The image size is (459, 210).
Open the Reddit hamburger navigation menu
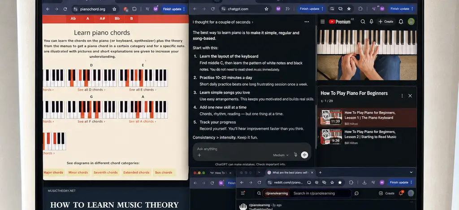(x=242, y=193)
